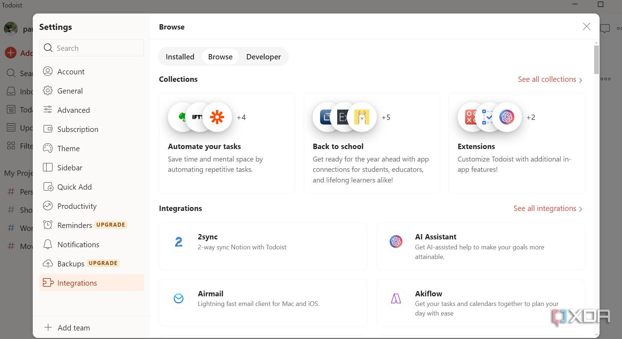The height and width of the screenshot is (339, 622).
Task: Open Productivity settings
Action: pos(77,206)
